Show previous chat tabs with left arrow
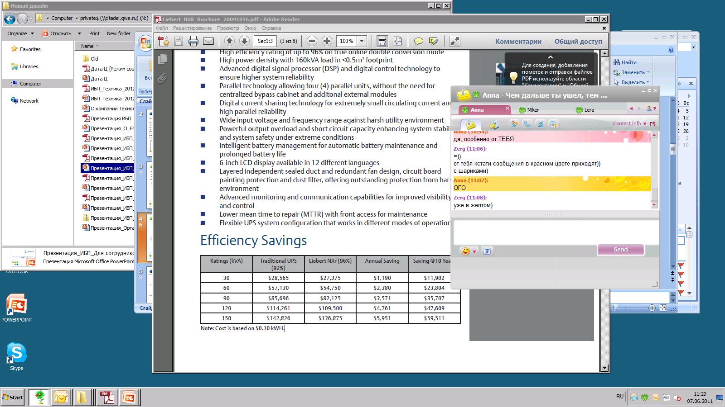 click(x=631, y=109)
